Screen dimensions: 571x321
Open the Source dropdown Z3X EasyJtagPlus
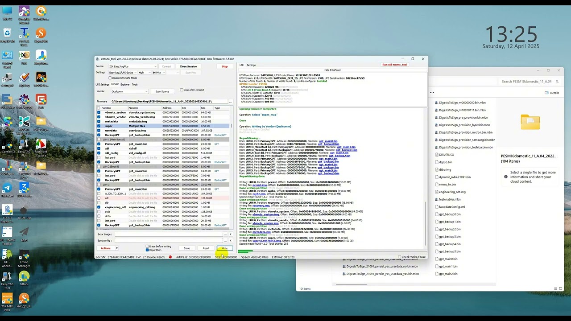(133, 66)
